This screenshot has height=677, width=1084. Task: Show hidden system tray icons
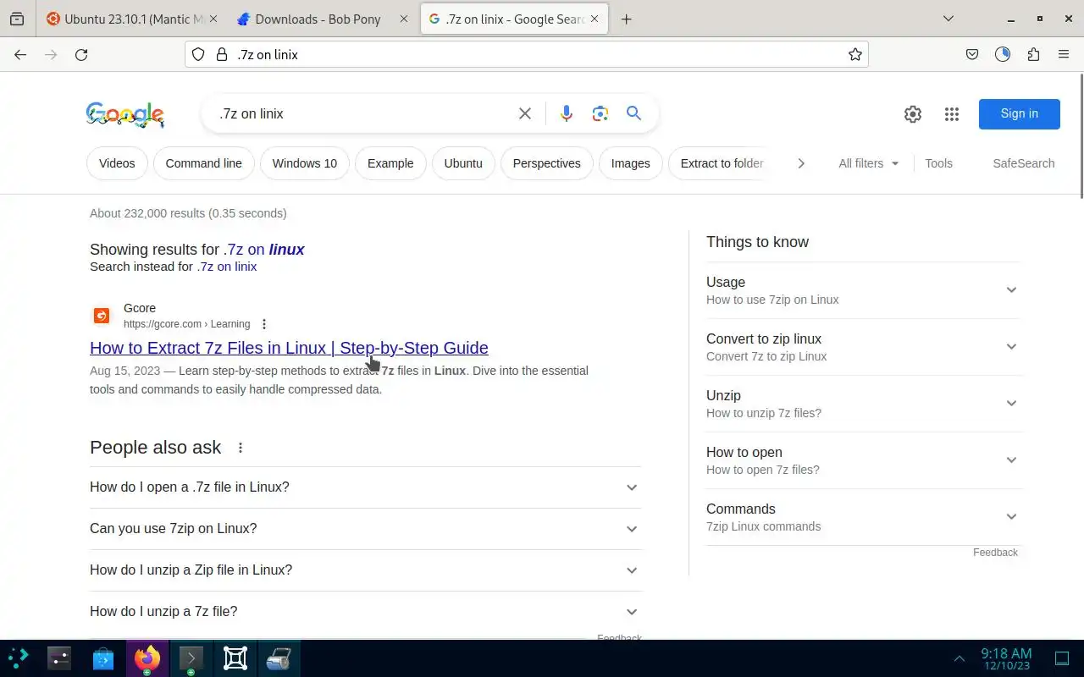coord(960,658)
